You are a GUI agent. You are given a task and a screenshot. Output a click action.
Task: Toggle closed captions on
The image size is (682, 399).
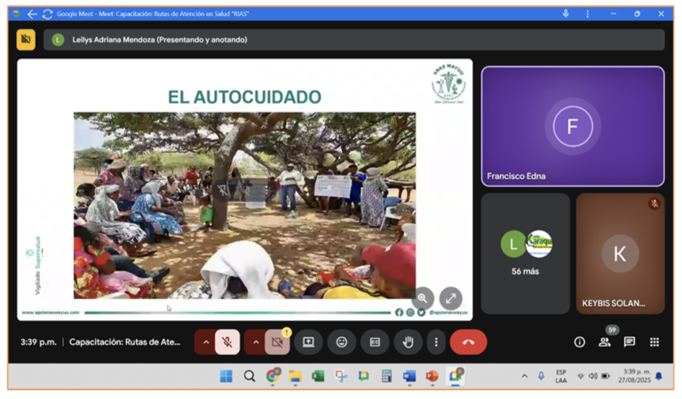click(375, 342)
